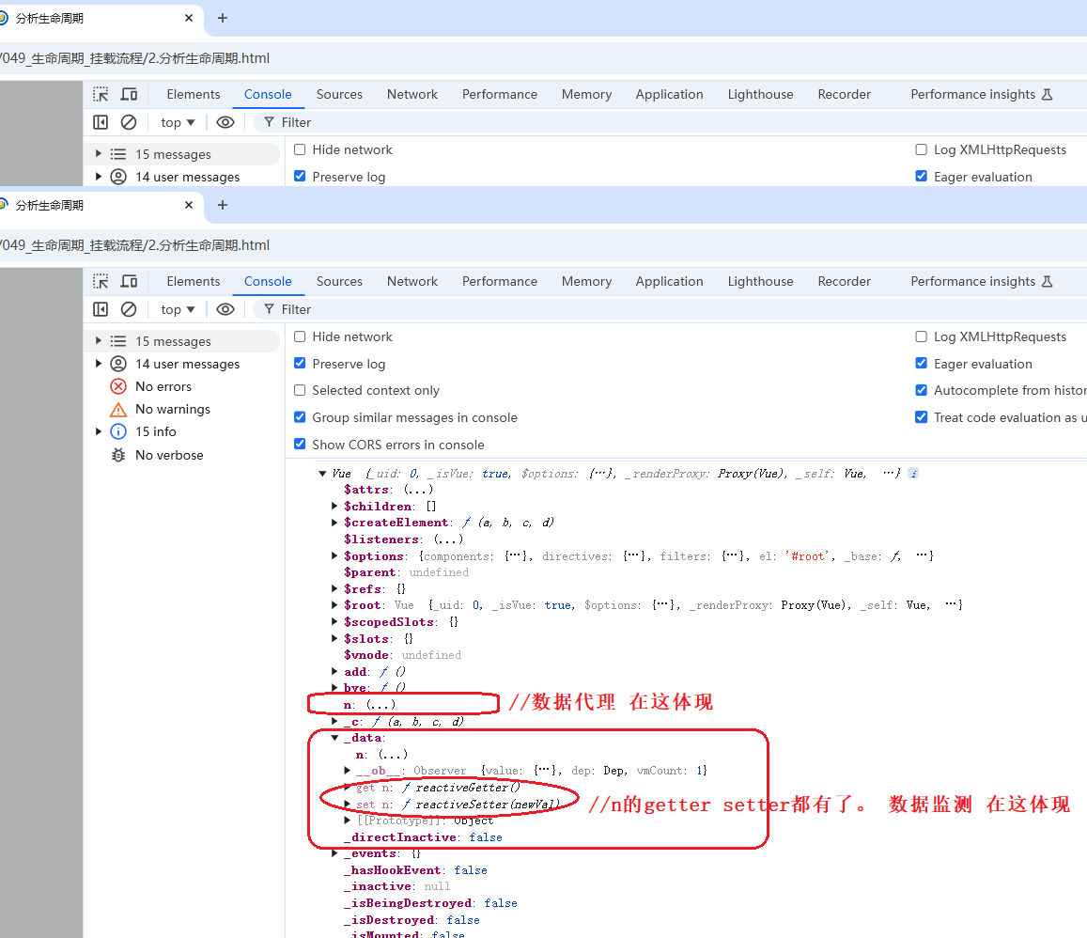Click the warning triangle icon beside No warnings
The image size is (1087, 938).
pyautogui.click(x=118, y=410)
